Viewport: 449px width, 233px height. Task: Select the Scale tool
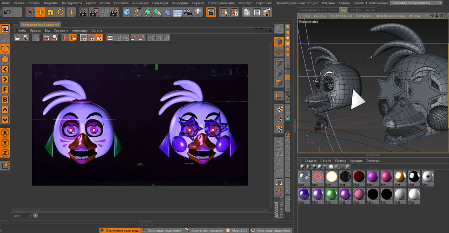point(50,12)
